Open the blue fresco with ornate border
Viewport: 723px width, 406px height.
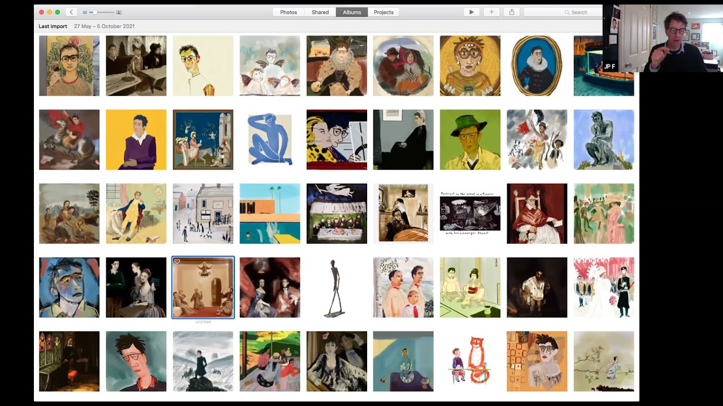click(x=203, y=140)
